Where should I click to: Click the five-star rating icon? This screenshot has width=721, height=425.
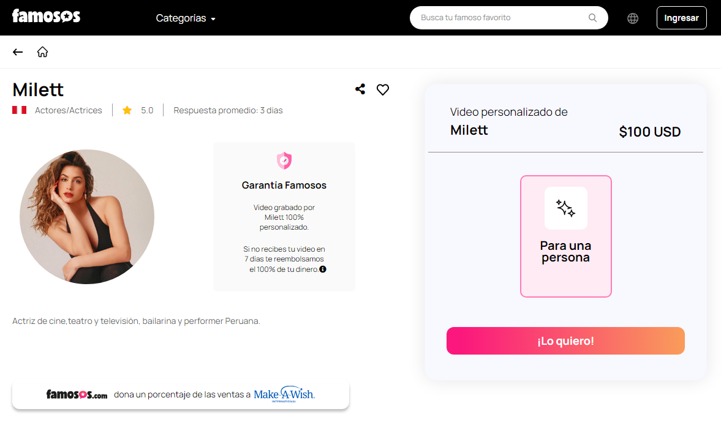tap(127, 110)
